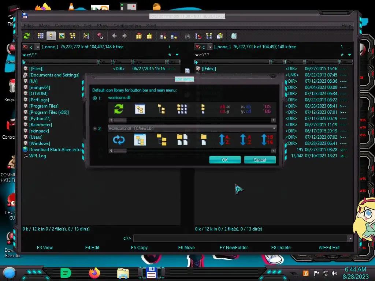
Task: Select radio option 1 wcmicons.dll
Action: [95, 98]
